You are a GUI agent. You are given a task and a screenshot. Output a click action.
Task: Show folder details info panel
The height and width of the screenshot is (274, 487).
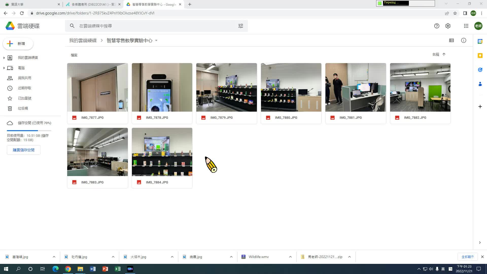click(464, 40)
